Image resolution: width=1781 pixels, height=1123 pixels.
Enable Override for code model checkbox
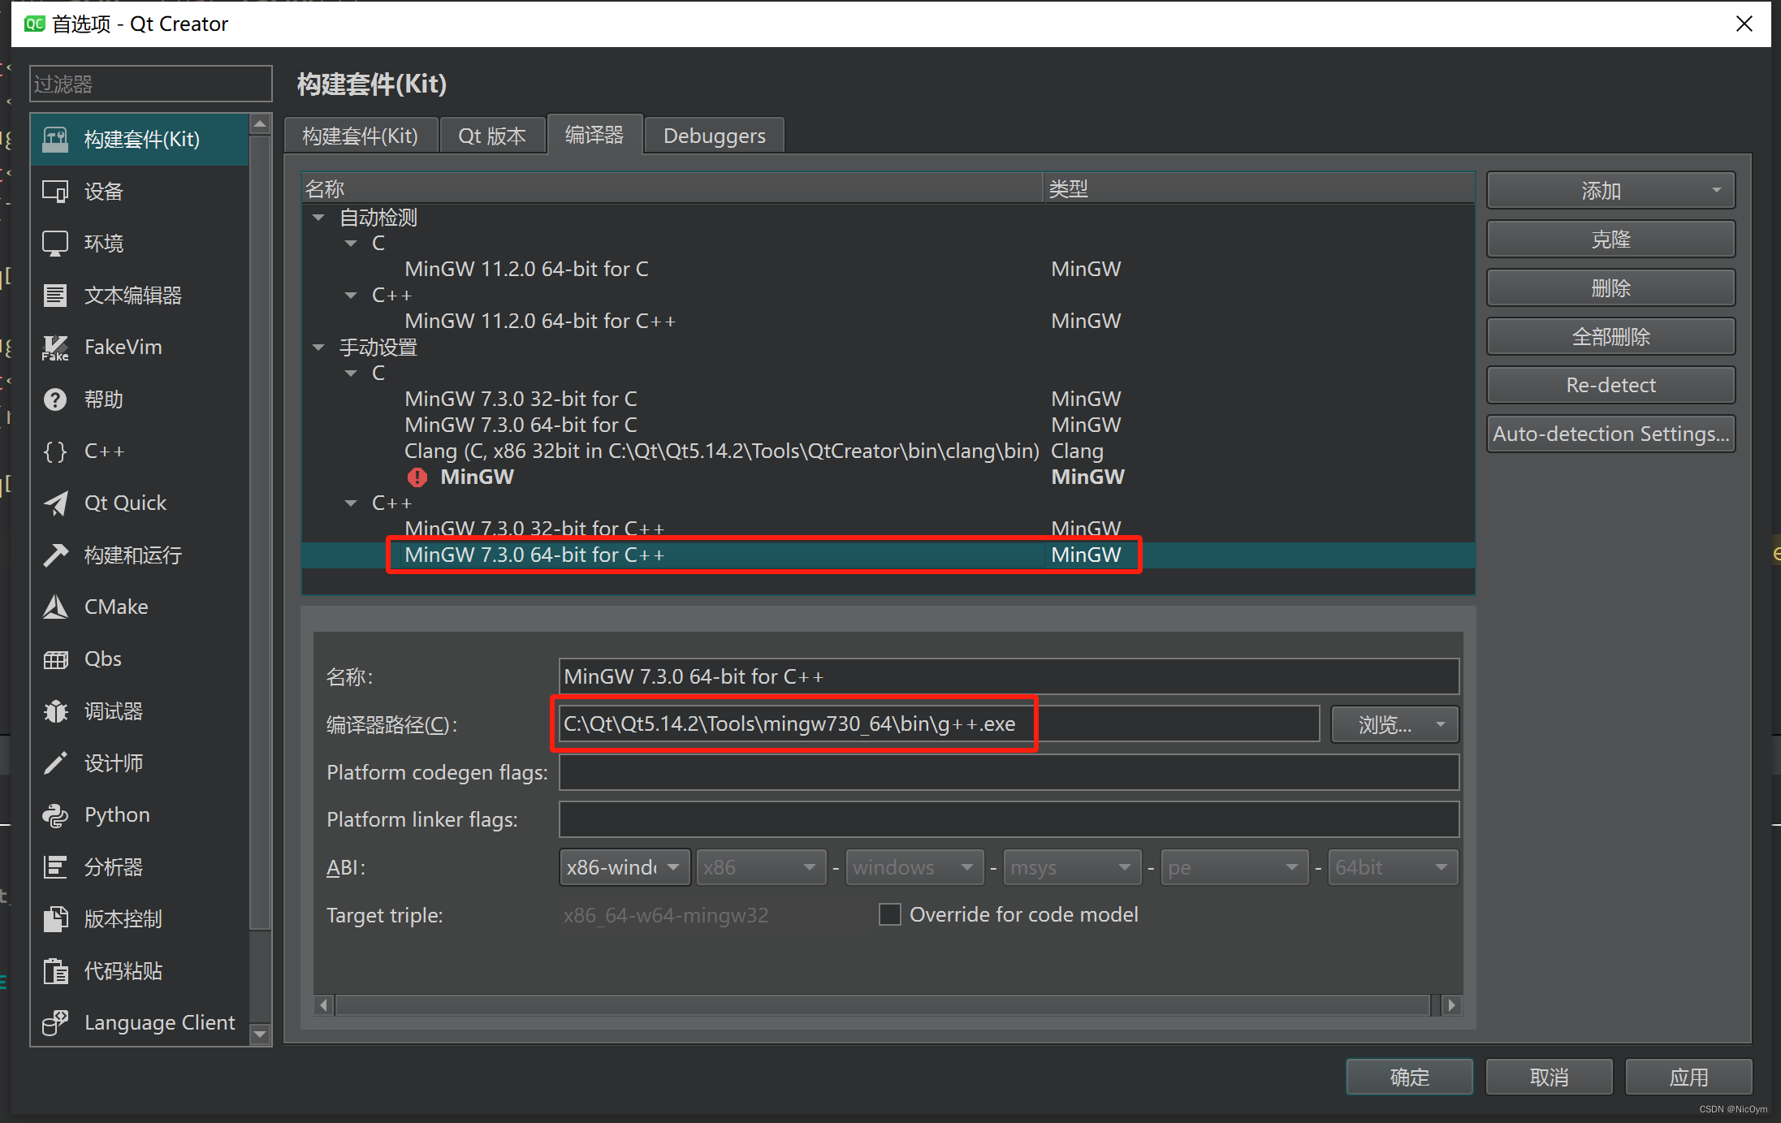click(x=890, y=915)
